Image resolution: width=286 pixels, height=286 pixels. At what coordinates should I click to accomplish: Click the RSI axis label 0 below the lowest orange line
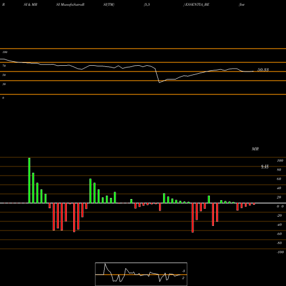coord(3,98)
